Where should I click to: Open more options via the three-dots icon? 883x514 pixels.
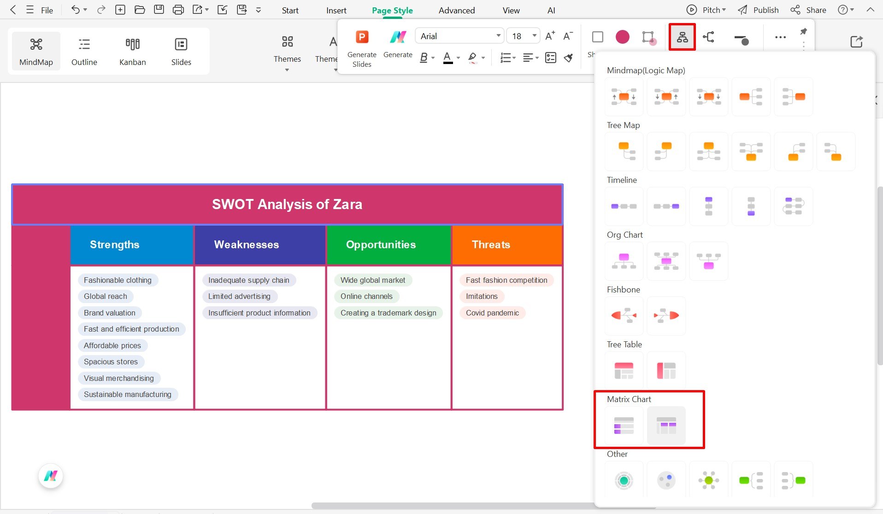[780, 37]
